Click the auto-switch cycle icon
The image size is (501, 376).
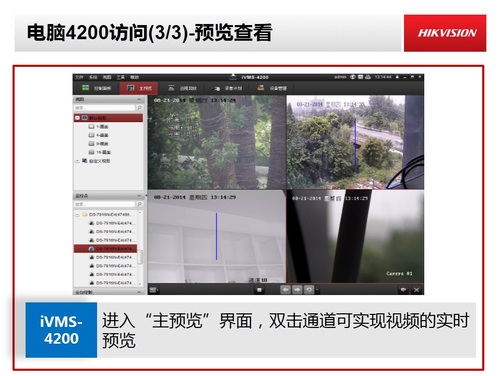(x=308, y=290)
